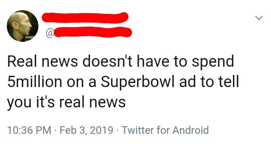Click the phrase you it's real news
Screen dimensions: 271x144
(66, 103)
